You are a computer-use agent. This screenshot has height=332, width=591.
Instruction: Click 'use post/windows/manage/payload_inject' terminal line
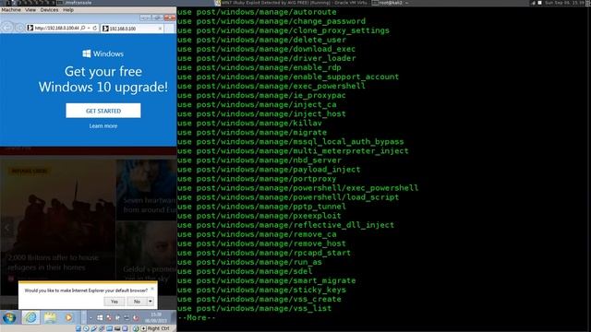(269, 170)
